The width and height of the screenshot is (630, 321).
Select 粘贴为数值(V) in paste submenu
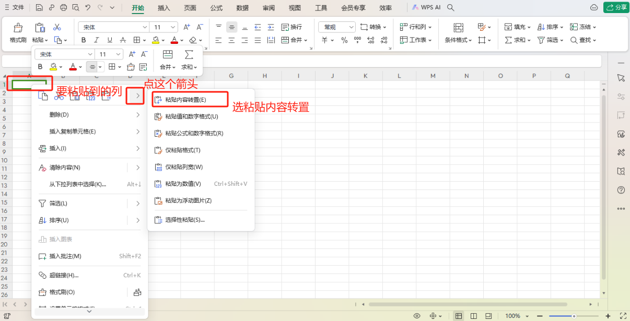click(x=201, y=184)
